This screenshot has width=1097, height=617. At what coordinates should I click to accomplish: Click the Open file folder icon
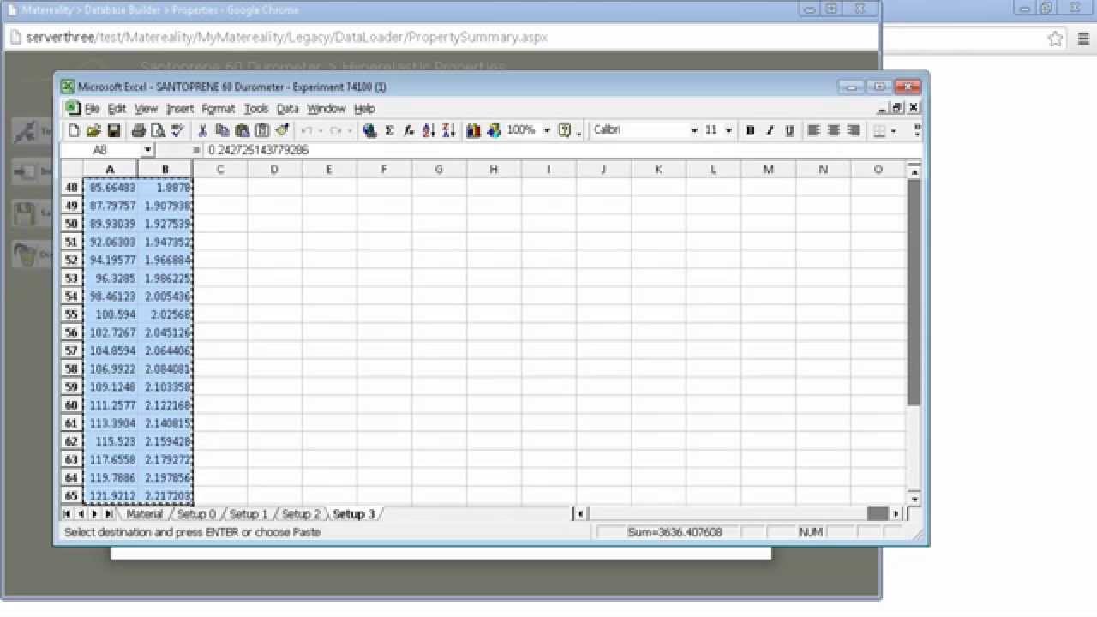click(x=93, y=130)
